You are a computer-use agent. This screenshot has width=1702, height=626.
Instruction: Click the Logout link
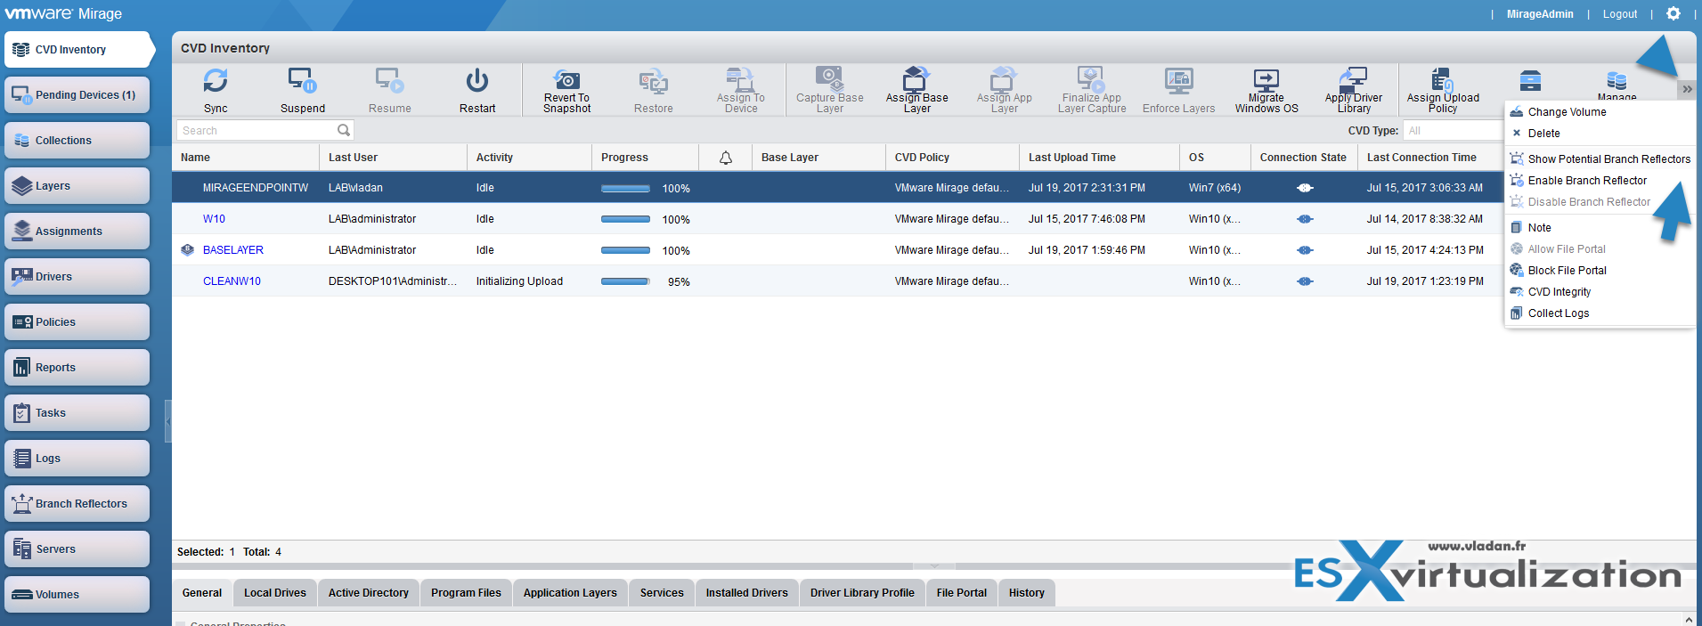click(1619, 14)
